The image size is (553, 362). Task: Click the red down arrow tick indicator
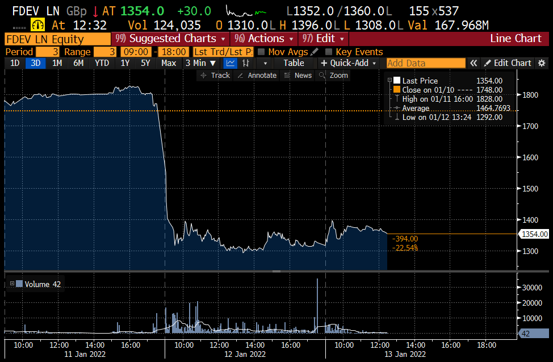[x=95, y=12]
